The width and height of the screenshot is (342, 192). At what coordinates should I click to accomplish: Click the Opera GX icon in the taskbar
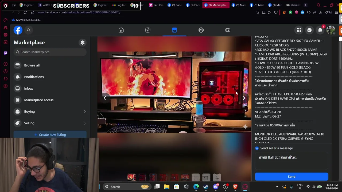point(245,187)
